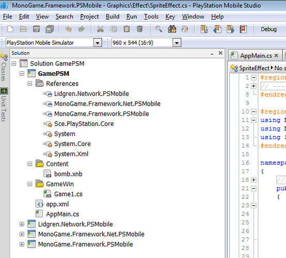
Task: Select the System.Core reference
Action: tap(72, 144)
